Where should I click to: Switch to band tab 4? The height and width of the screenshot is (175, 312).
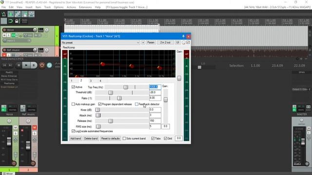click(x=100, y=81)
